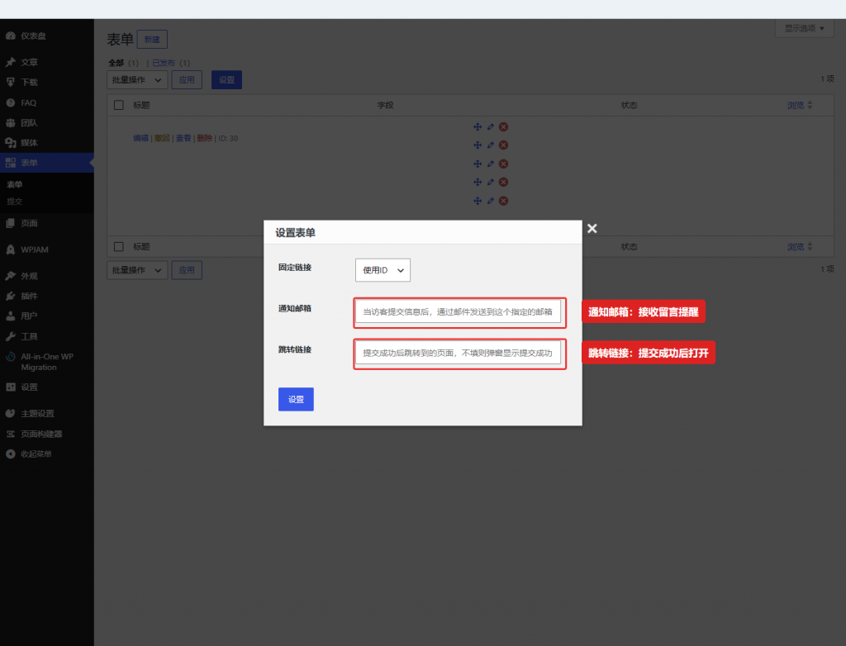Open the 固定链接 使用ID dropdown
This screenshot has height=646, width=846.
point(383,270)
